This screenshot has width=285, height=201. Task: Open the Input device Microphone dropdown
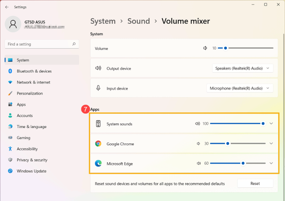point(240,88)
